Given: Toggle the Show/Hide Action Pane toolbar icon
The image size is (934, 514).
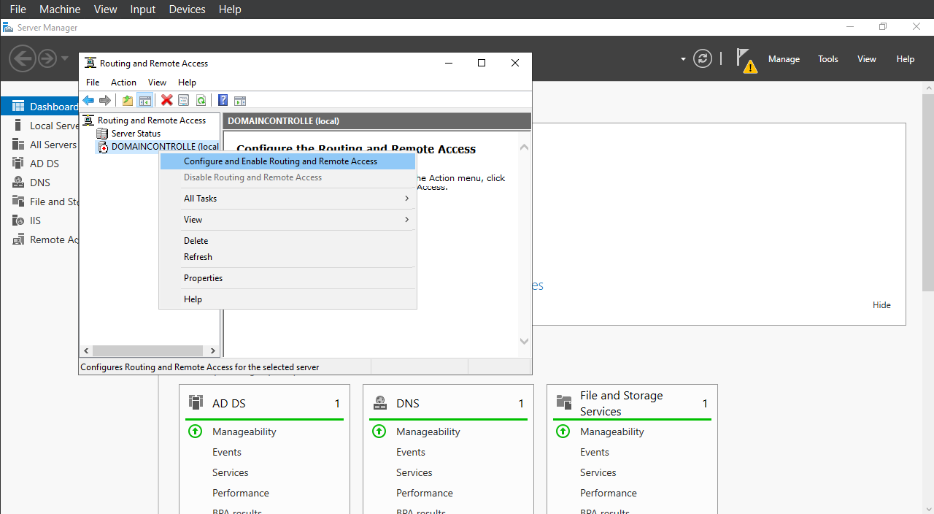Looking at the screenshot, I should [239, 100].
